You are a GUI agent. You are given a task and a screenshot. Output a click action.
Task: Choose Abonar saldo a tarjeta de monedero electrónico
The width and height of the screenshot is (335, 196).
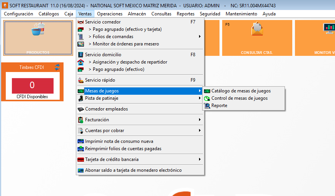140,170
